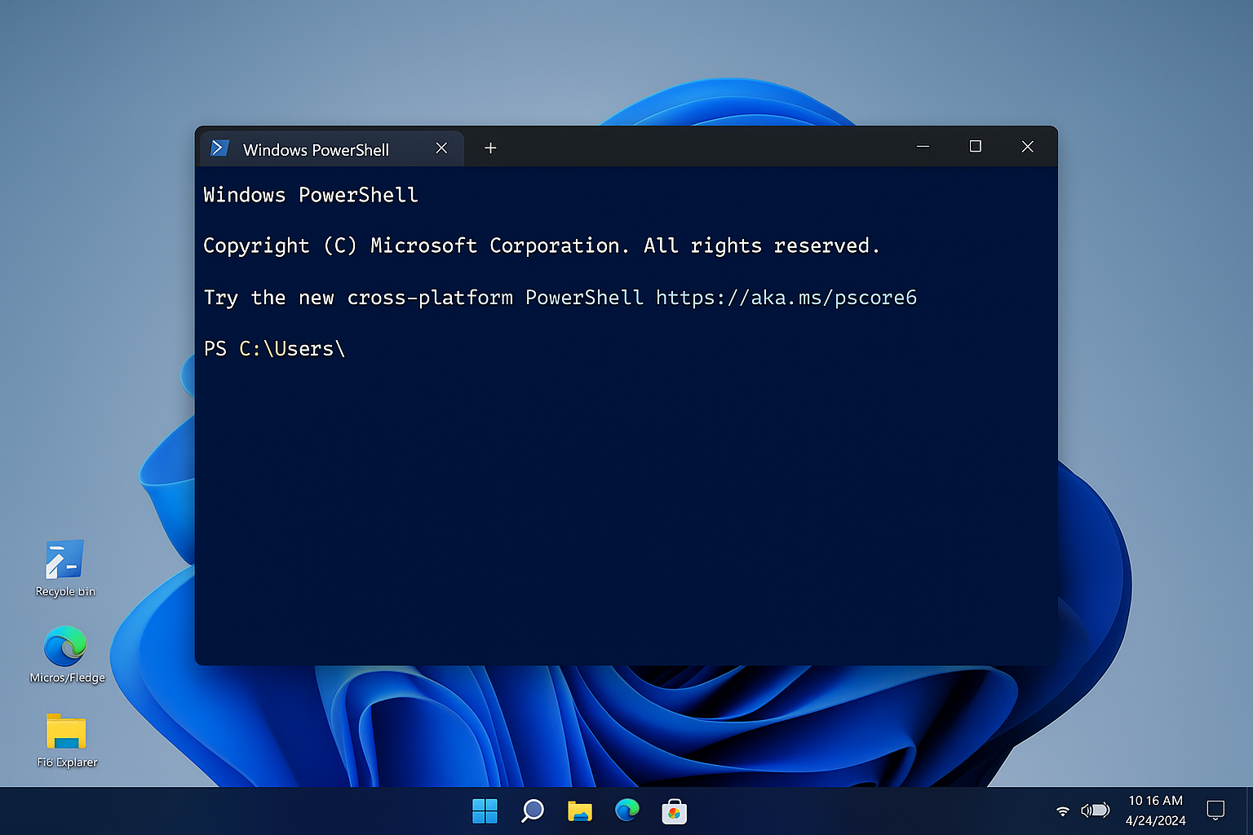This screenshot has width=1253, height=835.
Task: Open the notification center icon
Action: coord(1215,810)
